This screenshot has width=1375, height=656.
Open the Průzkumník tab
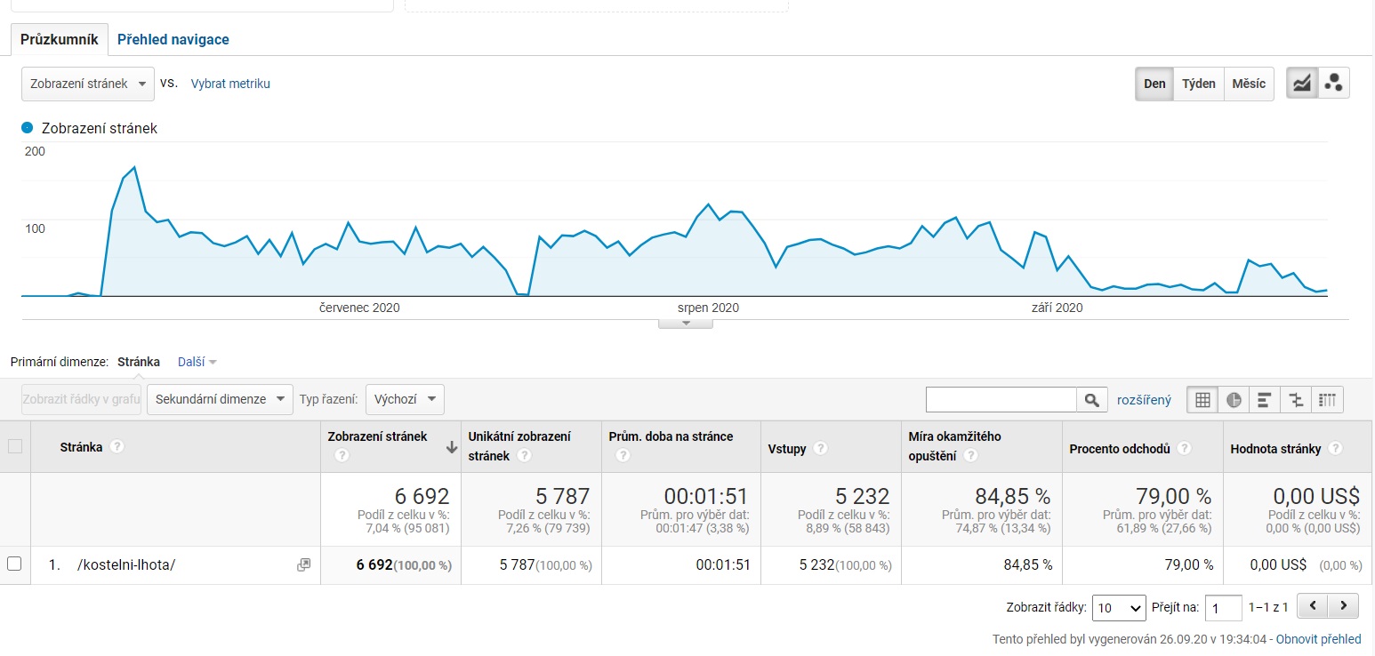(59, 39)
